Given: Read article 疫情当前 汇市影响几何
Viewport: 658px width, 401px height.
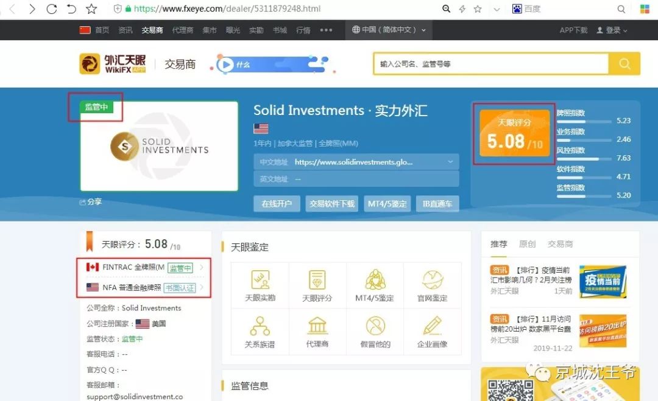Looking at the screenshot, I should click(x=531, y=275).
